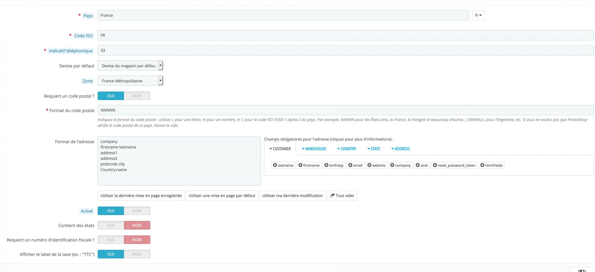Switch to the CUSTOMER tab

280,149
